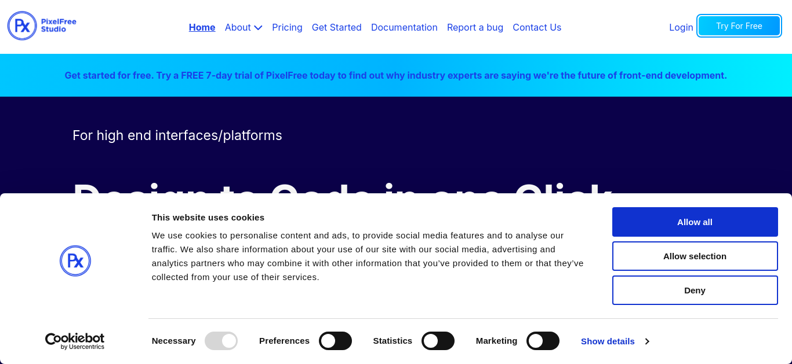Click the Home navigation link

point(202,27)
